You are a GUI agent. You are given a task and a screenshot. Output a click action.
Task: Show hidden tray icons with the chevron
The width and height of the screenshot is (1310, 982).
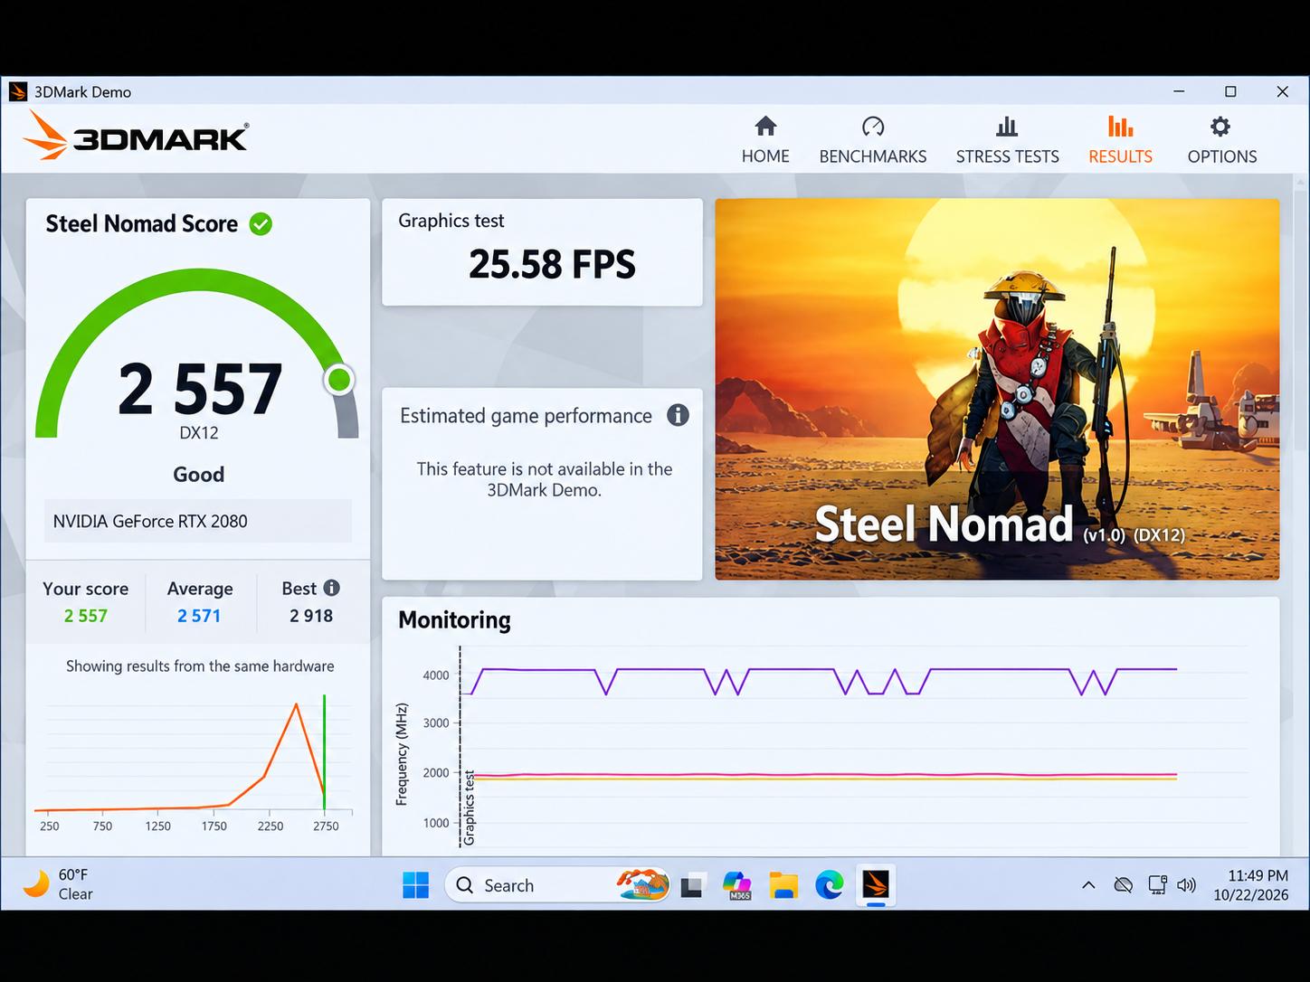coord(1088,885)
